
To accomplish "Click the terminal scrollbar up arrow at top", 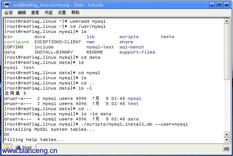I will (226, 21).
